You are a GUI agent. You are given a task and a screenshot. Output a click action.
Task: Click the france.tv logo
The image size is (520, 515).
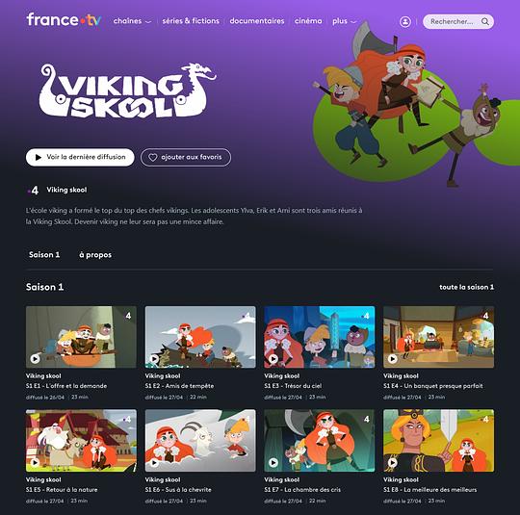coord(64,20)
